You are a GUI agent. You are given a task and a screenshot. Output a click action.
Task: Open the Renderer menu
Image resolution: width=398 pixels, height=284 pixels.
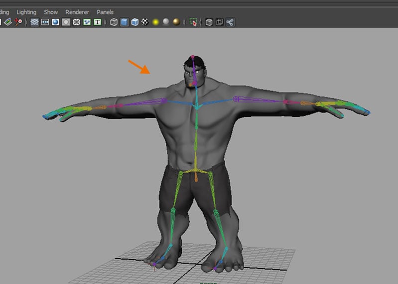click(x=77, y=12)
